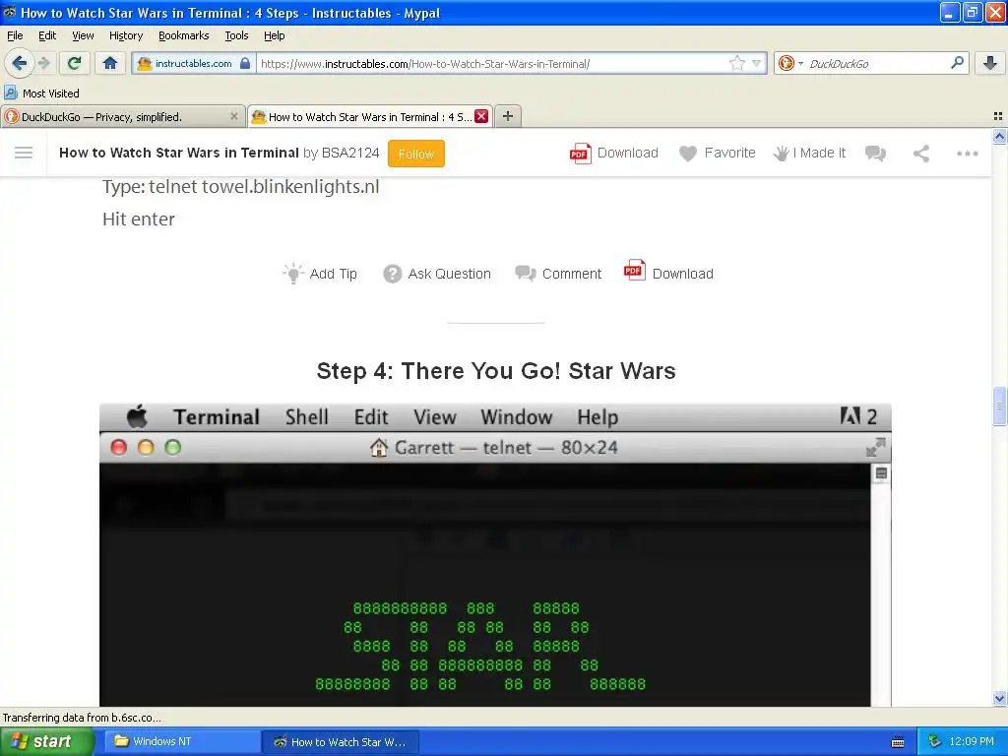Click the keyboard icon in the taskbar

click(898, 742)
